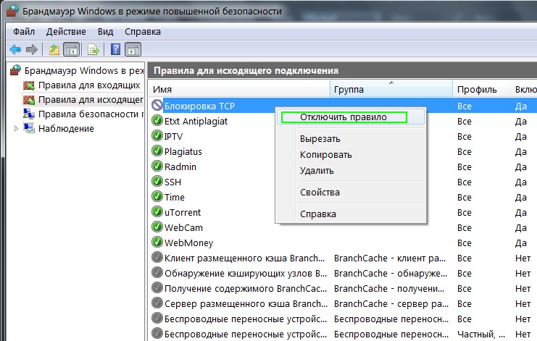The width and height of the screenshot is (537, 341).
Task: Open the Help toolbar icon
Action: point(115,50)
